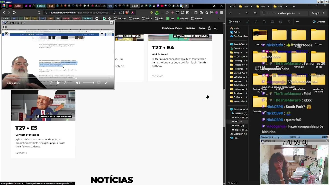Open 'Notícias' in site navigation

click(191, 28)
